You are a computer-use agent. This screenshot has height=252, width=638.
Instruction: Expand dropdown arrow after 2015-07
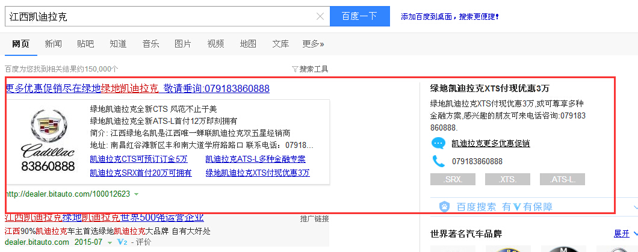pos(110,242)
